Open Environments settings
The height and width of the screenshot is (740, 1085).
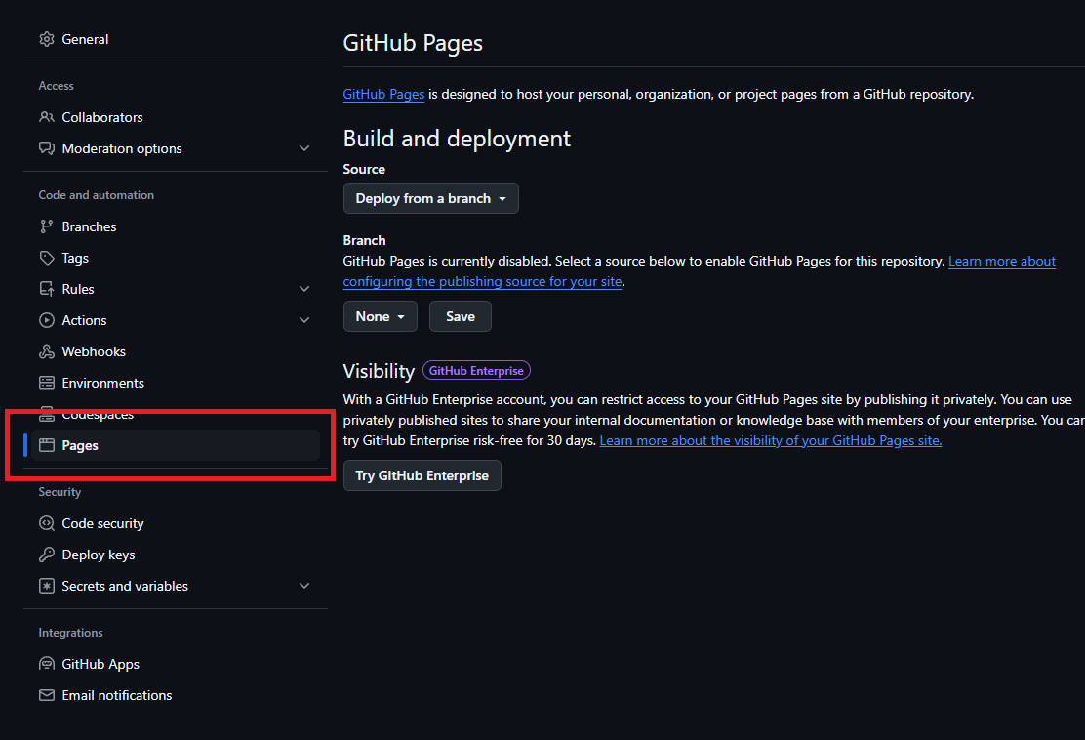176,383
